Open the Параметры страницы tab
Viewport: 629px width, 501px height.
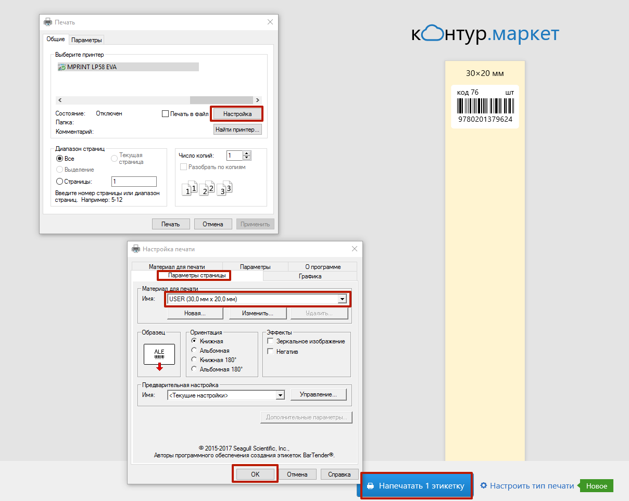click(197, 276)
